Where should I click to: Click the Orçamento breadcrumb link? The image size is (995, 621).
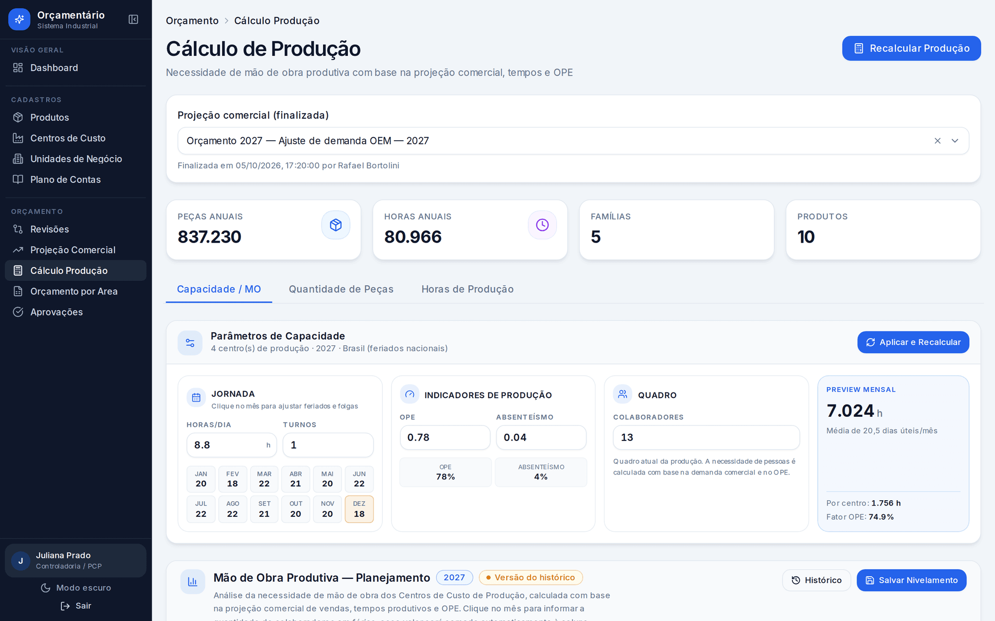192,21
